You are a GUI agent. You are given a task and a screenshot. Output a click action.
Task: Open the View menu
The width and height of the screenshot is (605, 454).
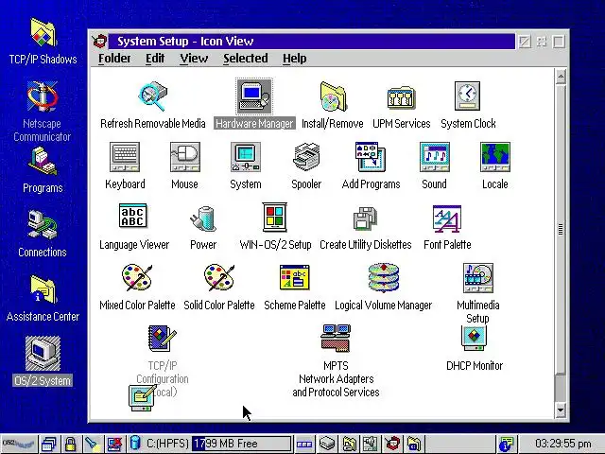[x=194, y=59]
